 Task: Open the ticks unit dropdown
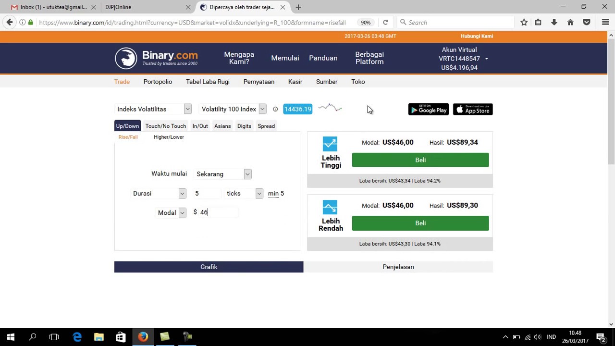(x=244, y=193)
